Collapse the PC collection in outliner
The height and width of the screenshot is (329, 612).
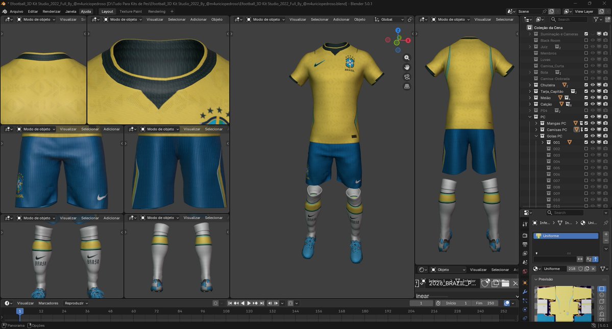pyautogui.click(x=530, y=117)
